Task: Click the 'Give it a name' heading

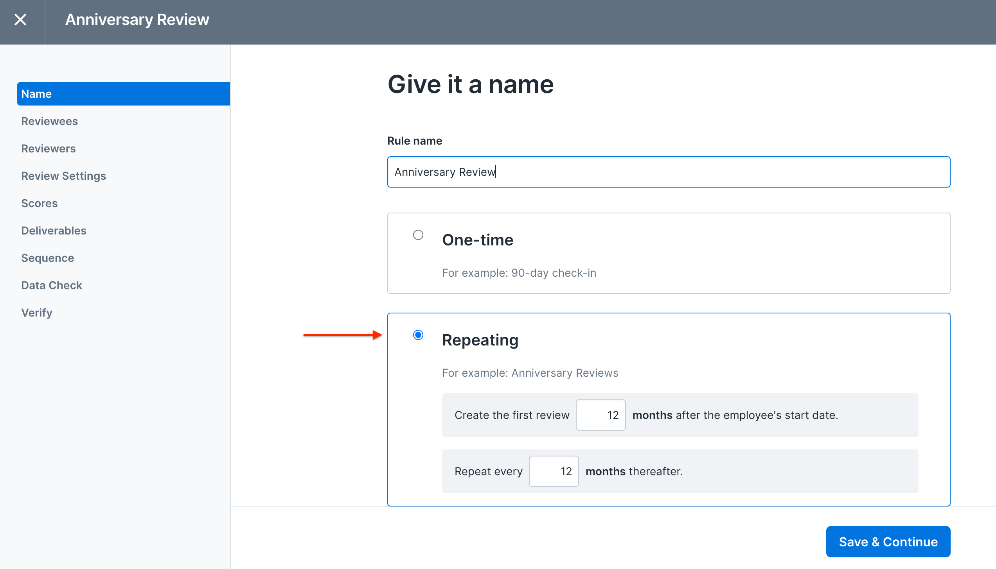Action: 471,84
